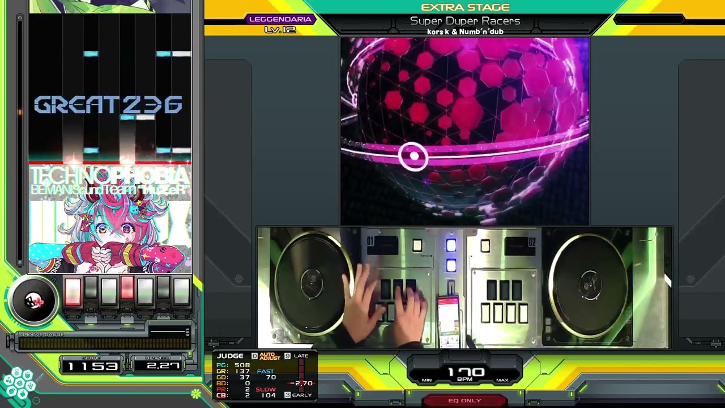Screen dimensions: 725x408
Task: Click the song progress bar on far left
Action: (x=20, y=142)
